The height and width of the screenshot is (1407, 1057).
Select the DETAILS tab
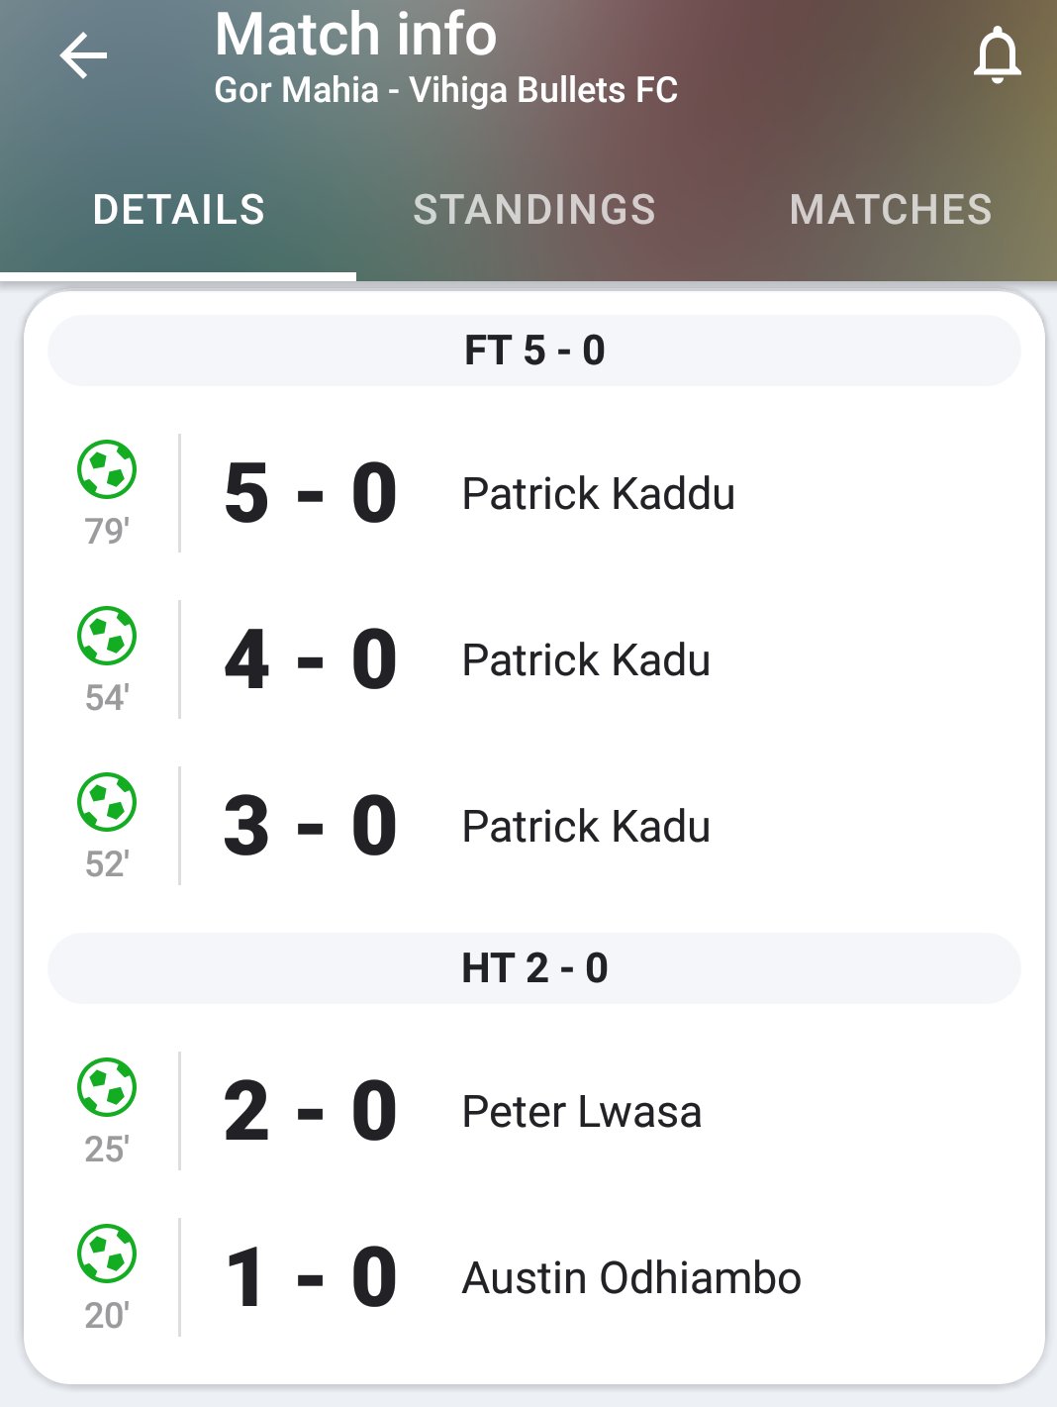[x=179, y=210]
